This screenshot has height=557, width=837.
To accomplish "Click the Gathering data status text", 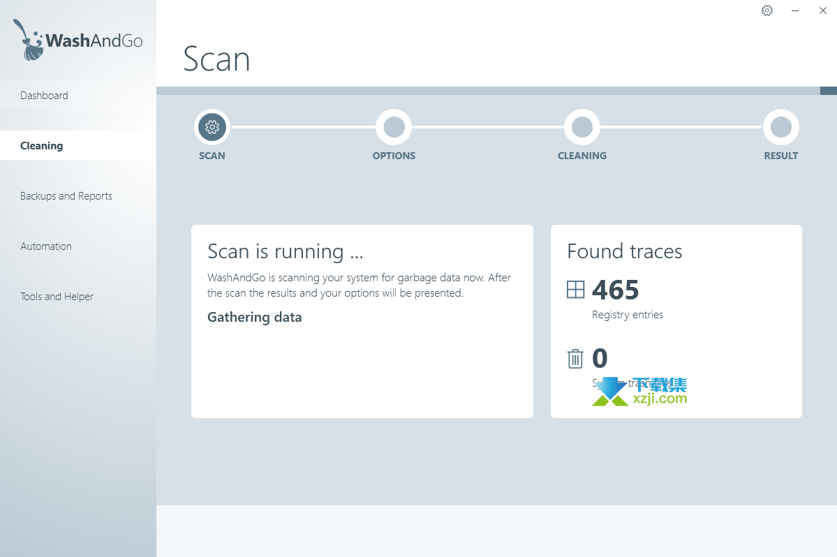I will pos(255,318).
